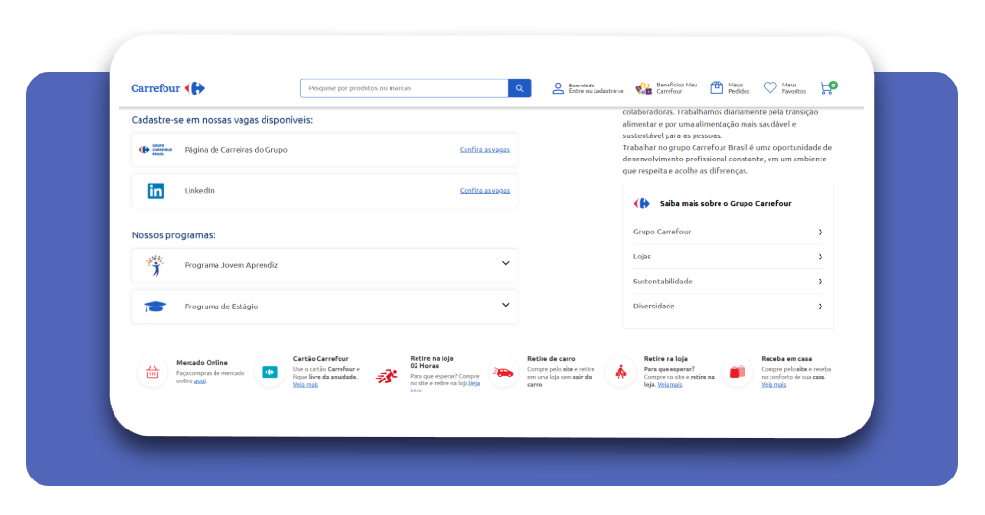Open Grupo Carrefour row arrow
Image resolution: width=985 pixels, height=515 pixels.
tap(821, 233)
